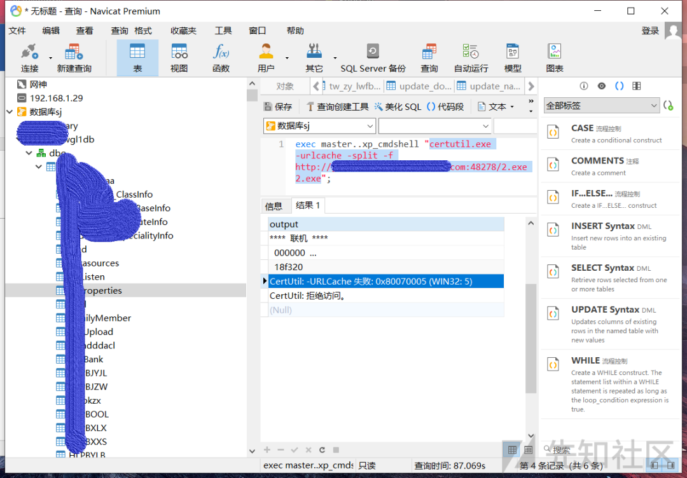The height and width of the screenshot is (478, 687).
Task: Click the 保存 save button
Action: coord(278,107)
